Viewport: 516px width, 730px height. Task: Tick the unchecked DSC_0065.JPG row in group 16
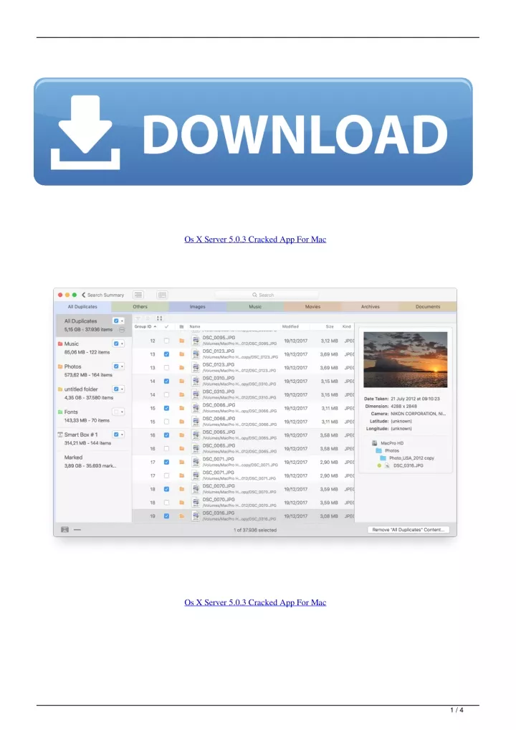click(x=166, y=449)
